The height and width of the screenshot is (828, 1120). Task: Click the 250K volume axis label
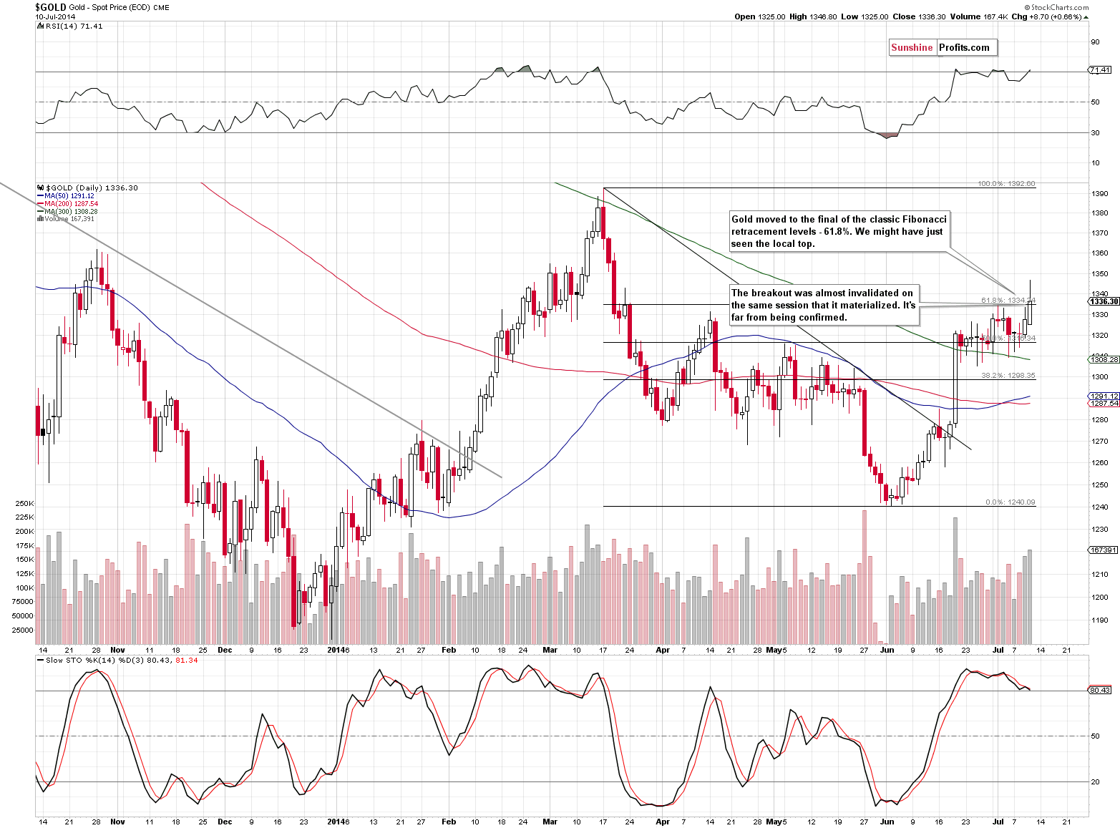pos(24,504)
